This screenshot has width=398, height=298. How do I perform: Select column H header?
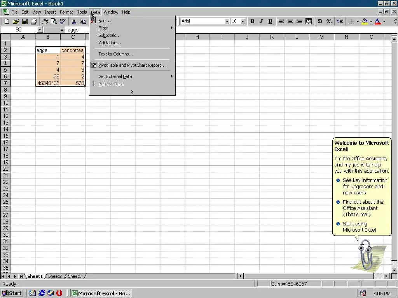coord(197,37)
